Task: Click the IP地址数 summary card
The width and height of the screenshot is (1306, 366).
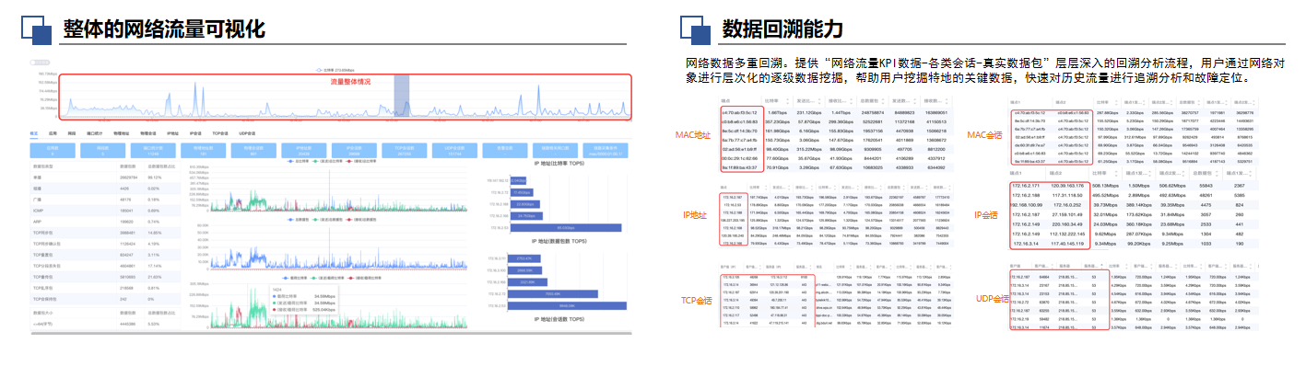Action: (x=304, y=151)
